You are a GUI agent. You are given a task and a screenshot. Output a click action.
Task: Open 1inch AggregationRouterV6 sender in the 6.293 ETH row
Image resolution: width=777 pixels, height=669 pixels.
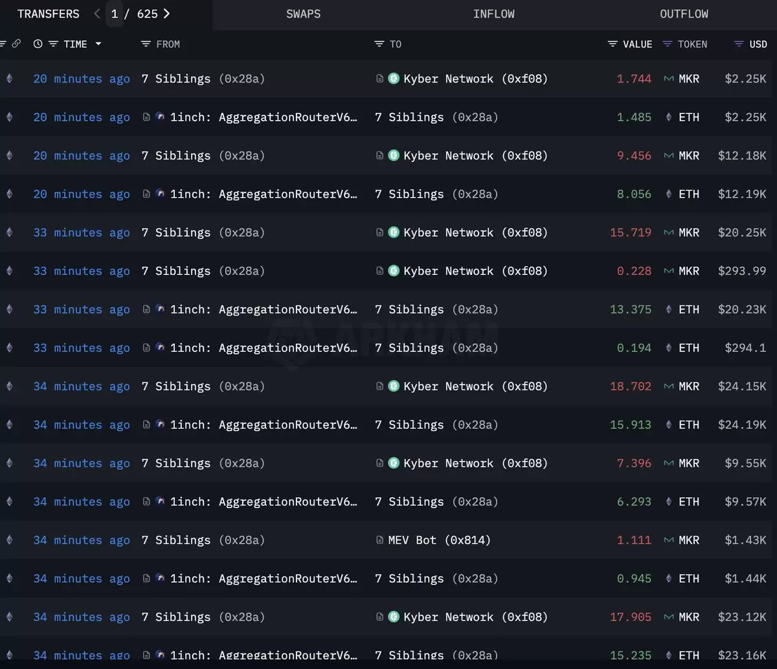pos(264,502)
